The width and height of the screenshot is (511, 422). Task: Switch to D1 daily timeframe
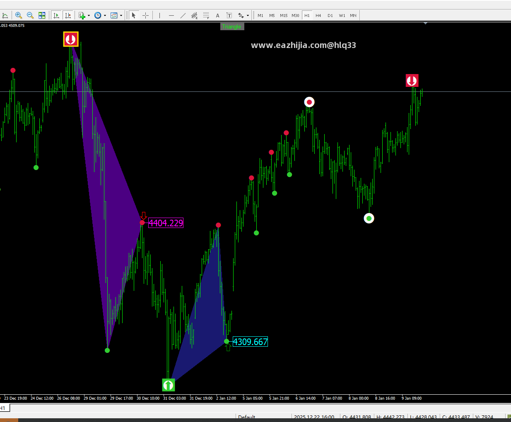(x=330, y=15)
